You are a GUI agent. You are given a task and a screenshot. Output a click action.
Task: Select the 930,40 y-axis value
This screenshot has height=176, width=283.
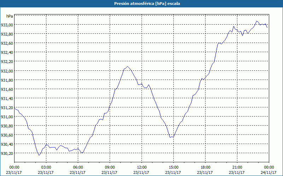pyautogui.click(x=7, y=144)
